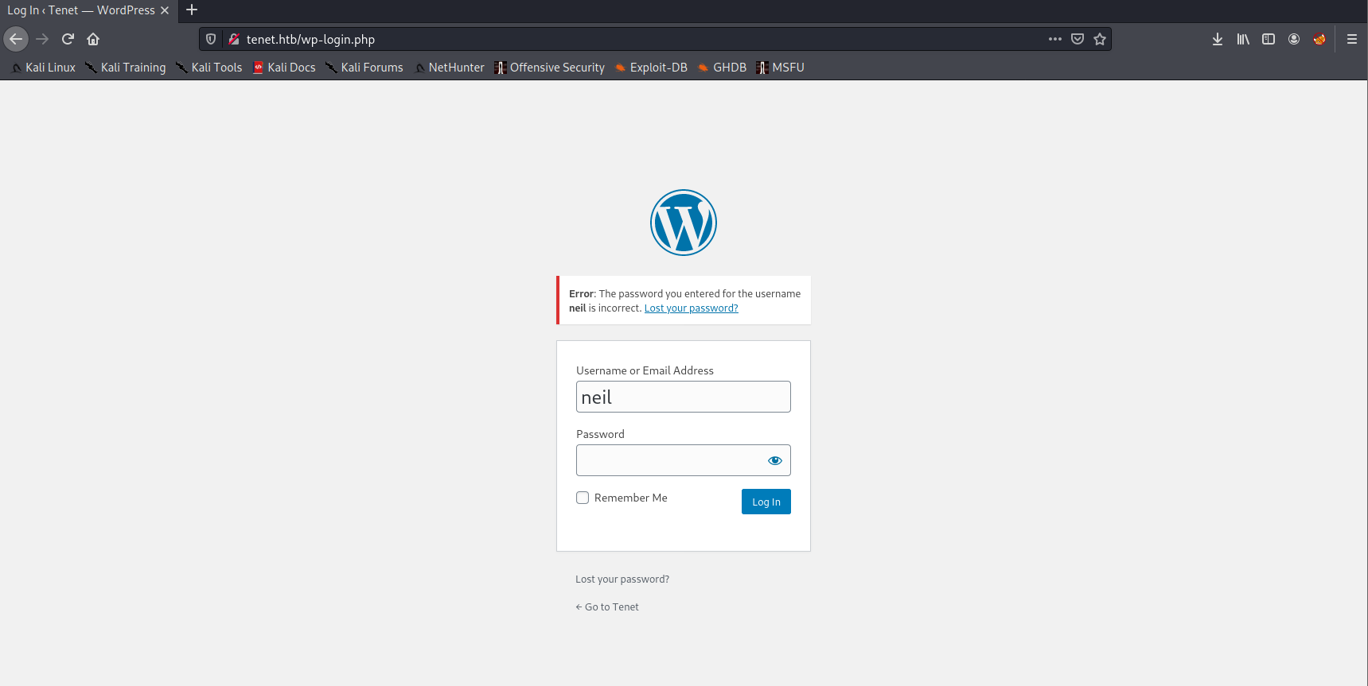Open the Kali Tools bookmark
This screenshot has width=1368, height=686.
(209, 68)
